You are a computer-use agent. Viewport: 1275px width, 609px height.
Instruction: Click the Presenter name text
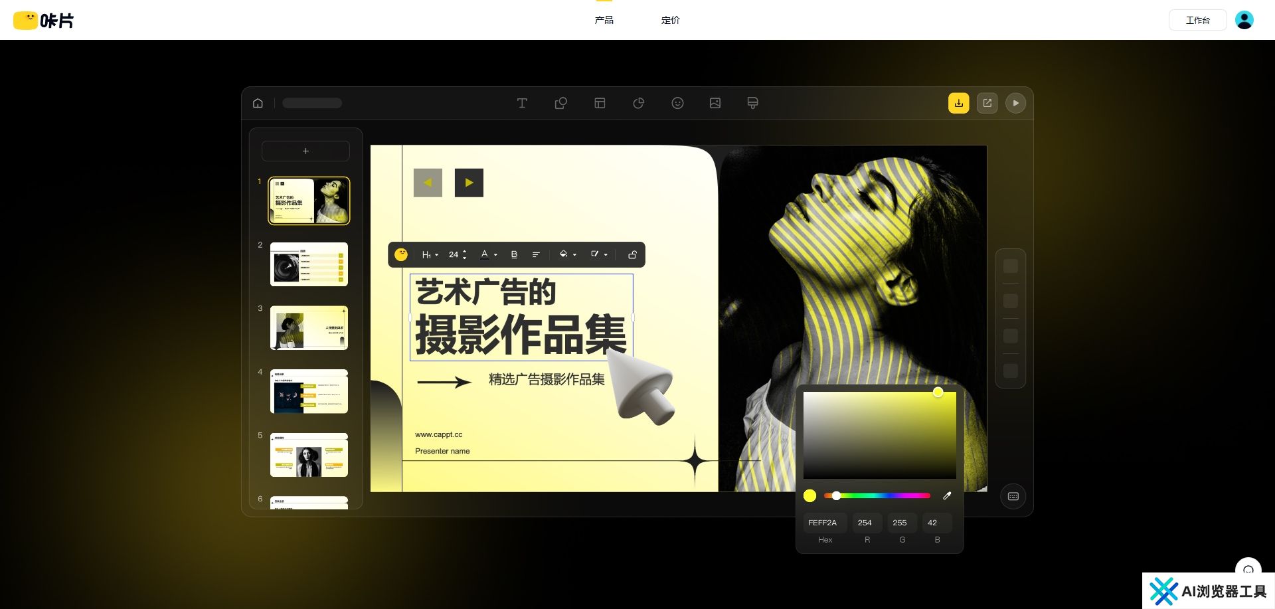442,451
